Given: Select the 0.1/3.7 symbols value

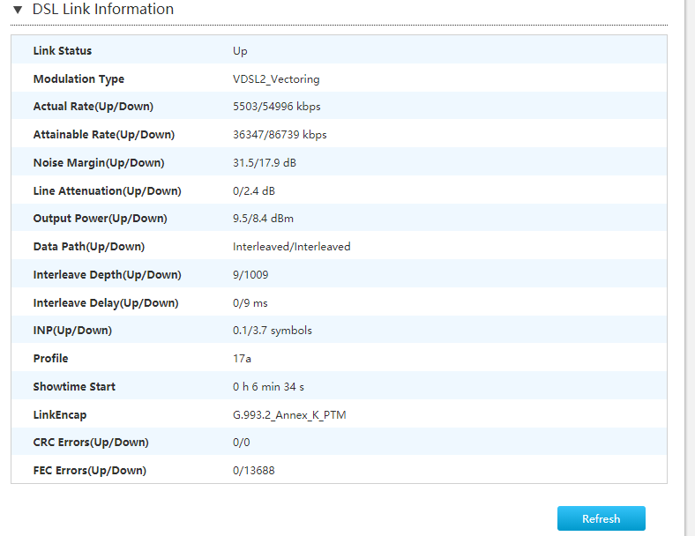Looking at the screenshot, I should point(273,331).
